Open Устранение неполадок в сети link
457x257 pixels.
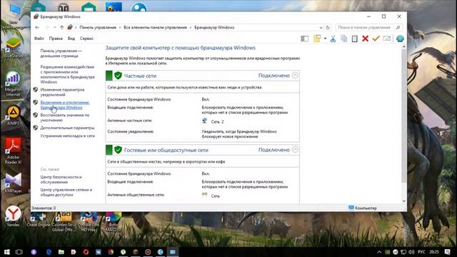[67, 136]
